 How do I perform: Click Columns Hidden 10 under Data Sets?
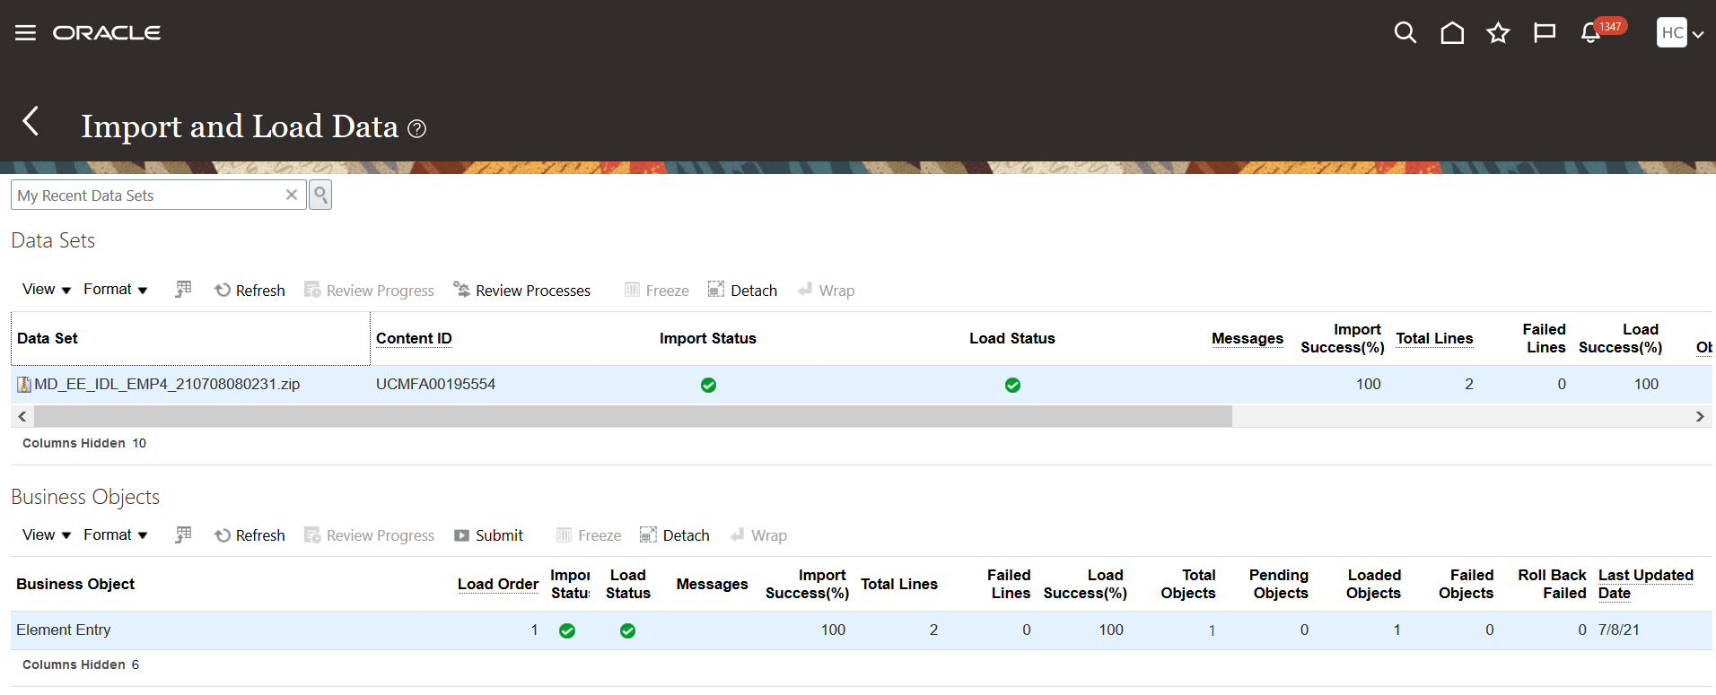click(x=84, y=443)
